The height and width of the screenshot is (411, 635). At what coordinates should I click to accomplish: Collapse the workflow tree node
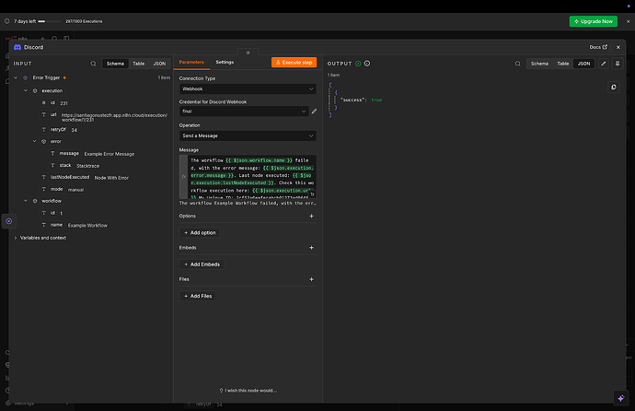26,201
